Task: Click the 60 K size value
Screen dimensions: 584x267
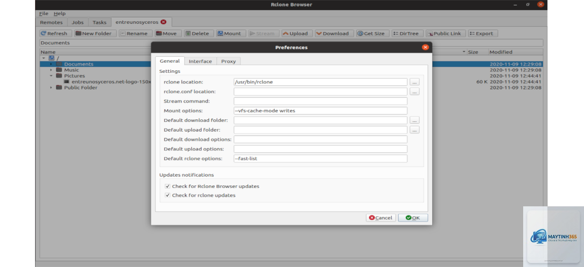Action: tap(481, 82)
